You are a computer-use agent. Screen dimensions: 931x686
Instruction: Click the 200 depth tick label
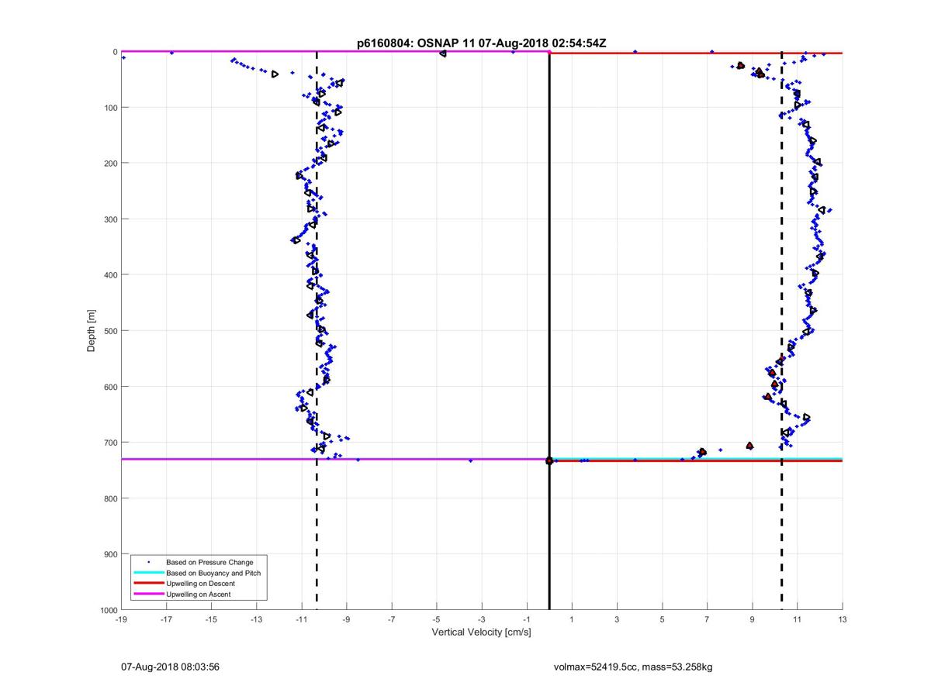(110, 163)
